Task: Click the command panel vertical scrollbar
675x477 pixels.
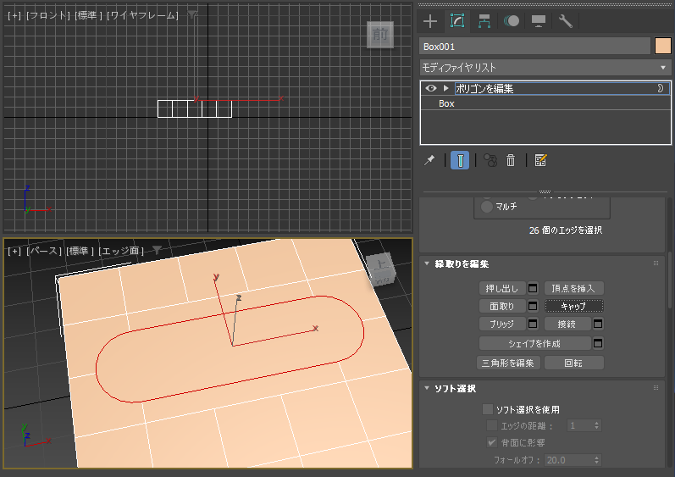Action: [670, 280]
